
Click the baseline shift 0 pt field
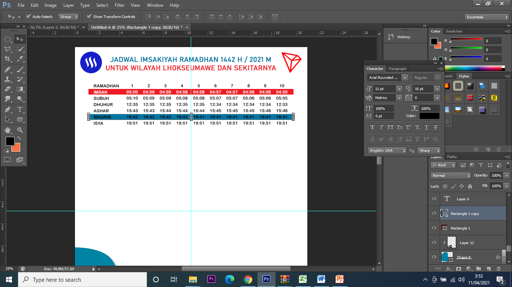click(384, 116)
